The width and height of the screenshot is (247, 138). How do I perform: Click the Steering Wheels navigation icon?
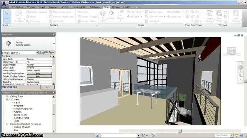coord(240,67)
